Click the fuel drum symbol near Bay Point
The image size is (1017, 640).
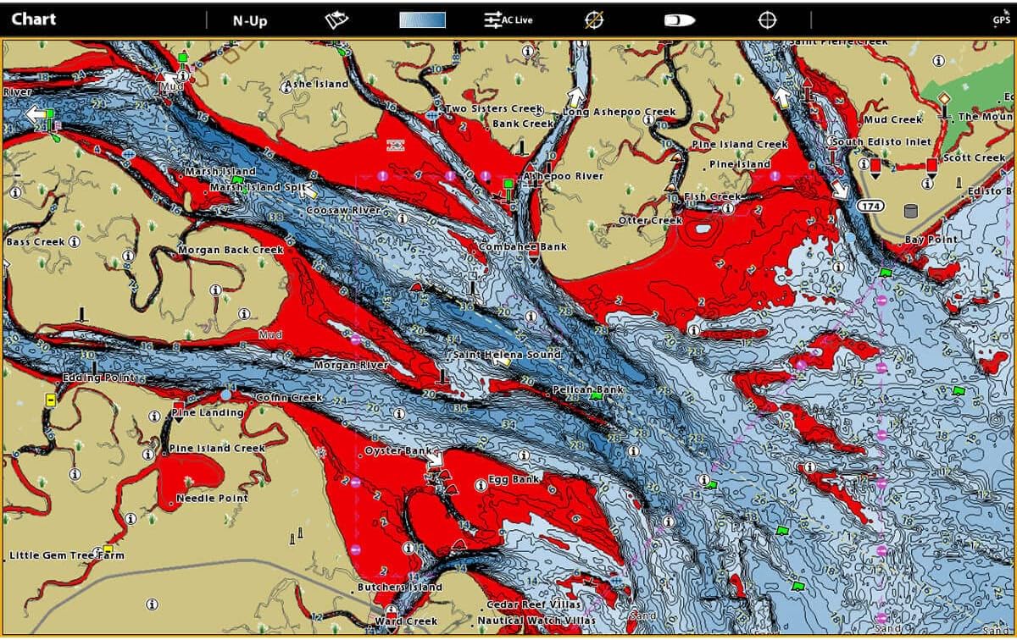pos(910,210)
